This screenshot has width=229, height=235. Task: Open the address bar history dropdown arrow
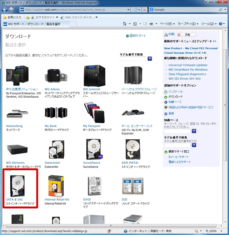pyautogui.click(x=128, y=10)
